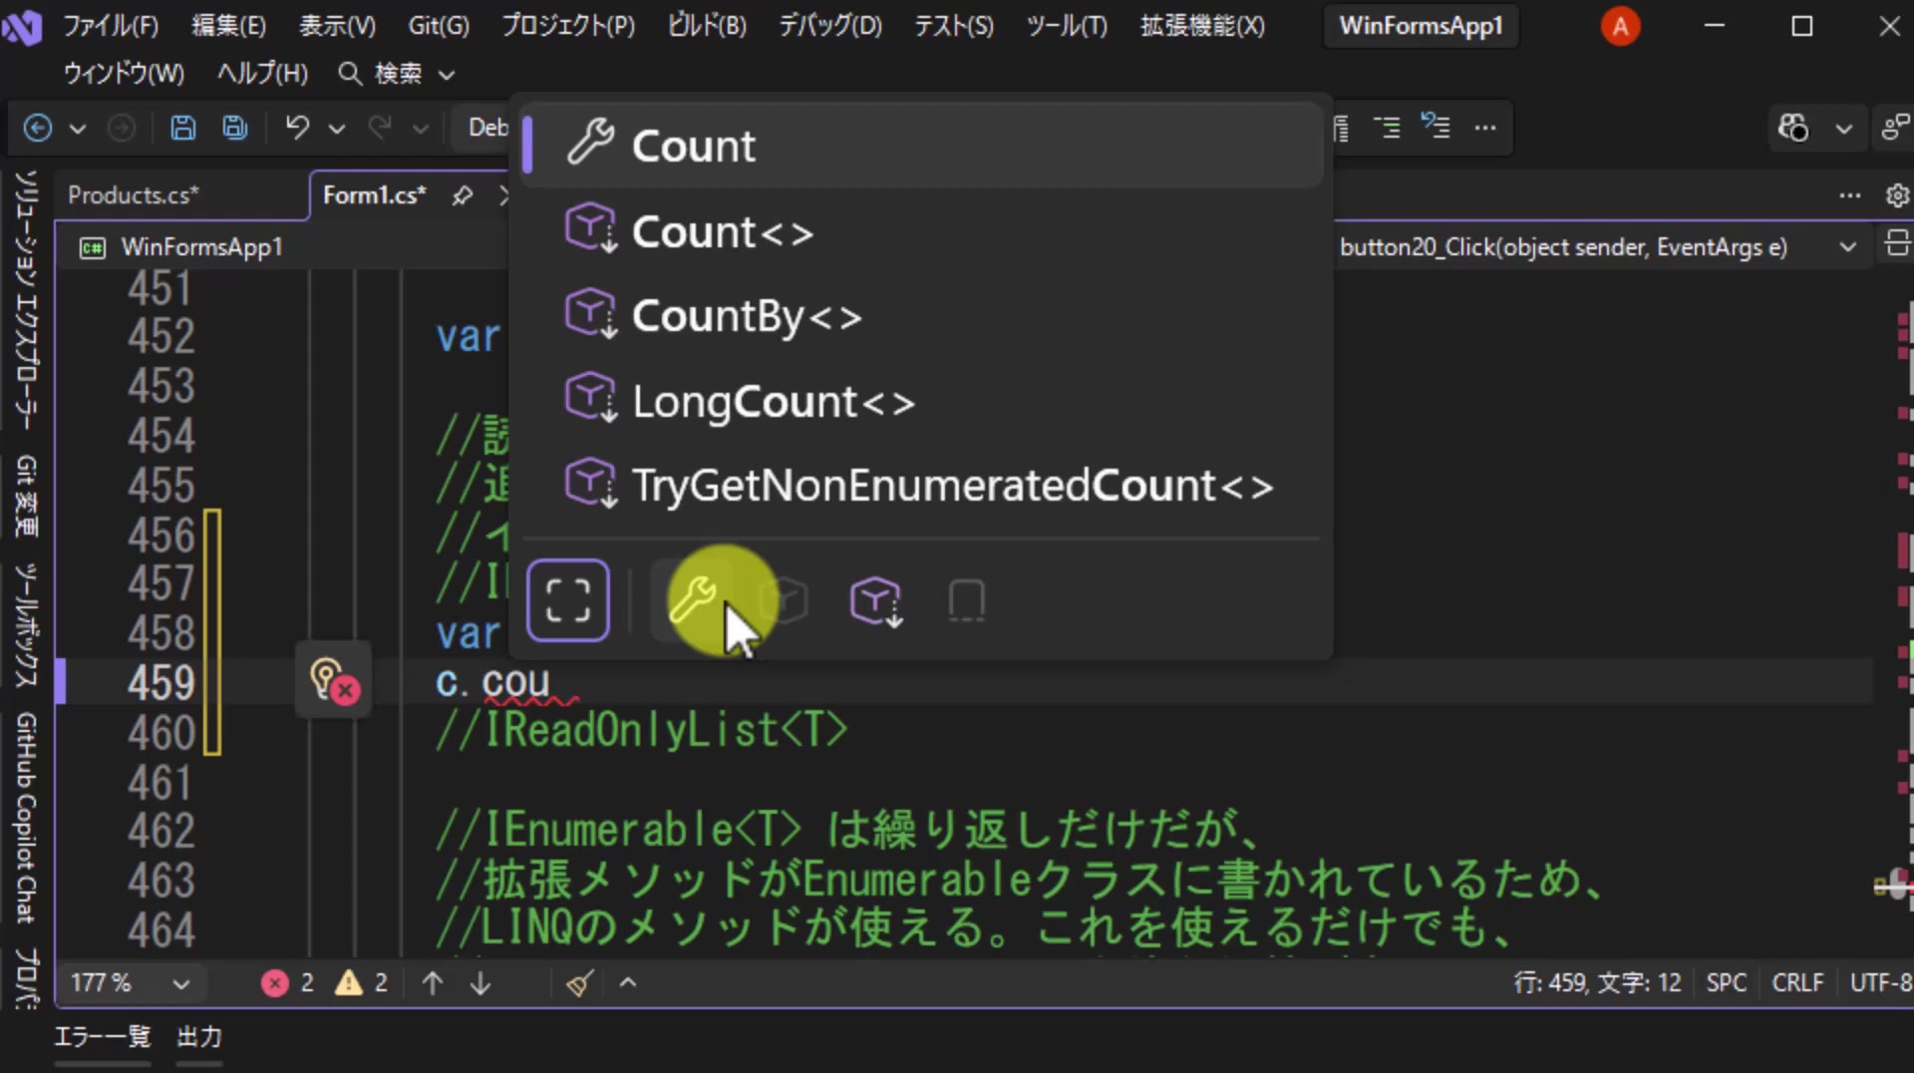Click the lightbulb quick actions icon
Image resolution: width=1914 pixels, height=1073 pixels.
click(x=333, y=680)
